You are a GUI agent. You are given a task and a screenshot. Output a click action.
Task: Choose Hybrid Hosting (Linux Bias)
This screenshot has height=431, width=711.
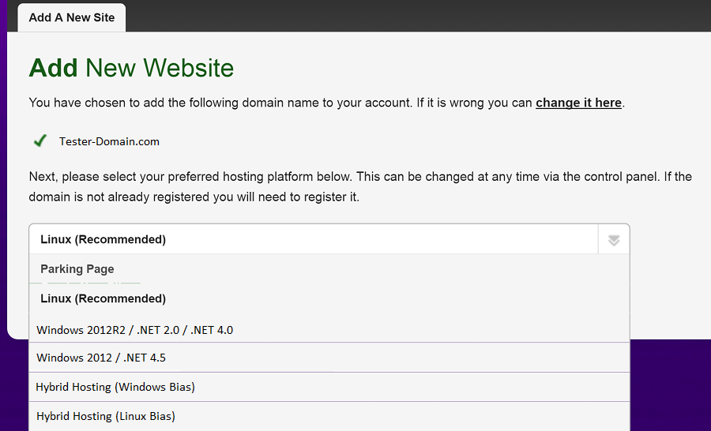(329, 416)
